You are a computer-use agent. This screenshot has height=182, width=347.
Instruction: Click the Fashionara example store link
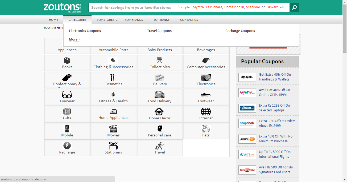tap(214, 7)
